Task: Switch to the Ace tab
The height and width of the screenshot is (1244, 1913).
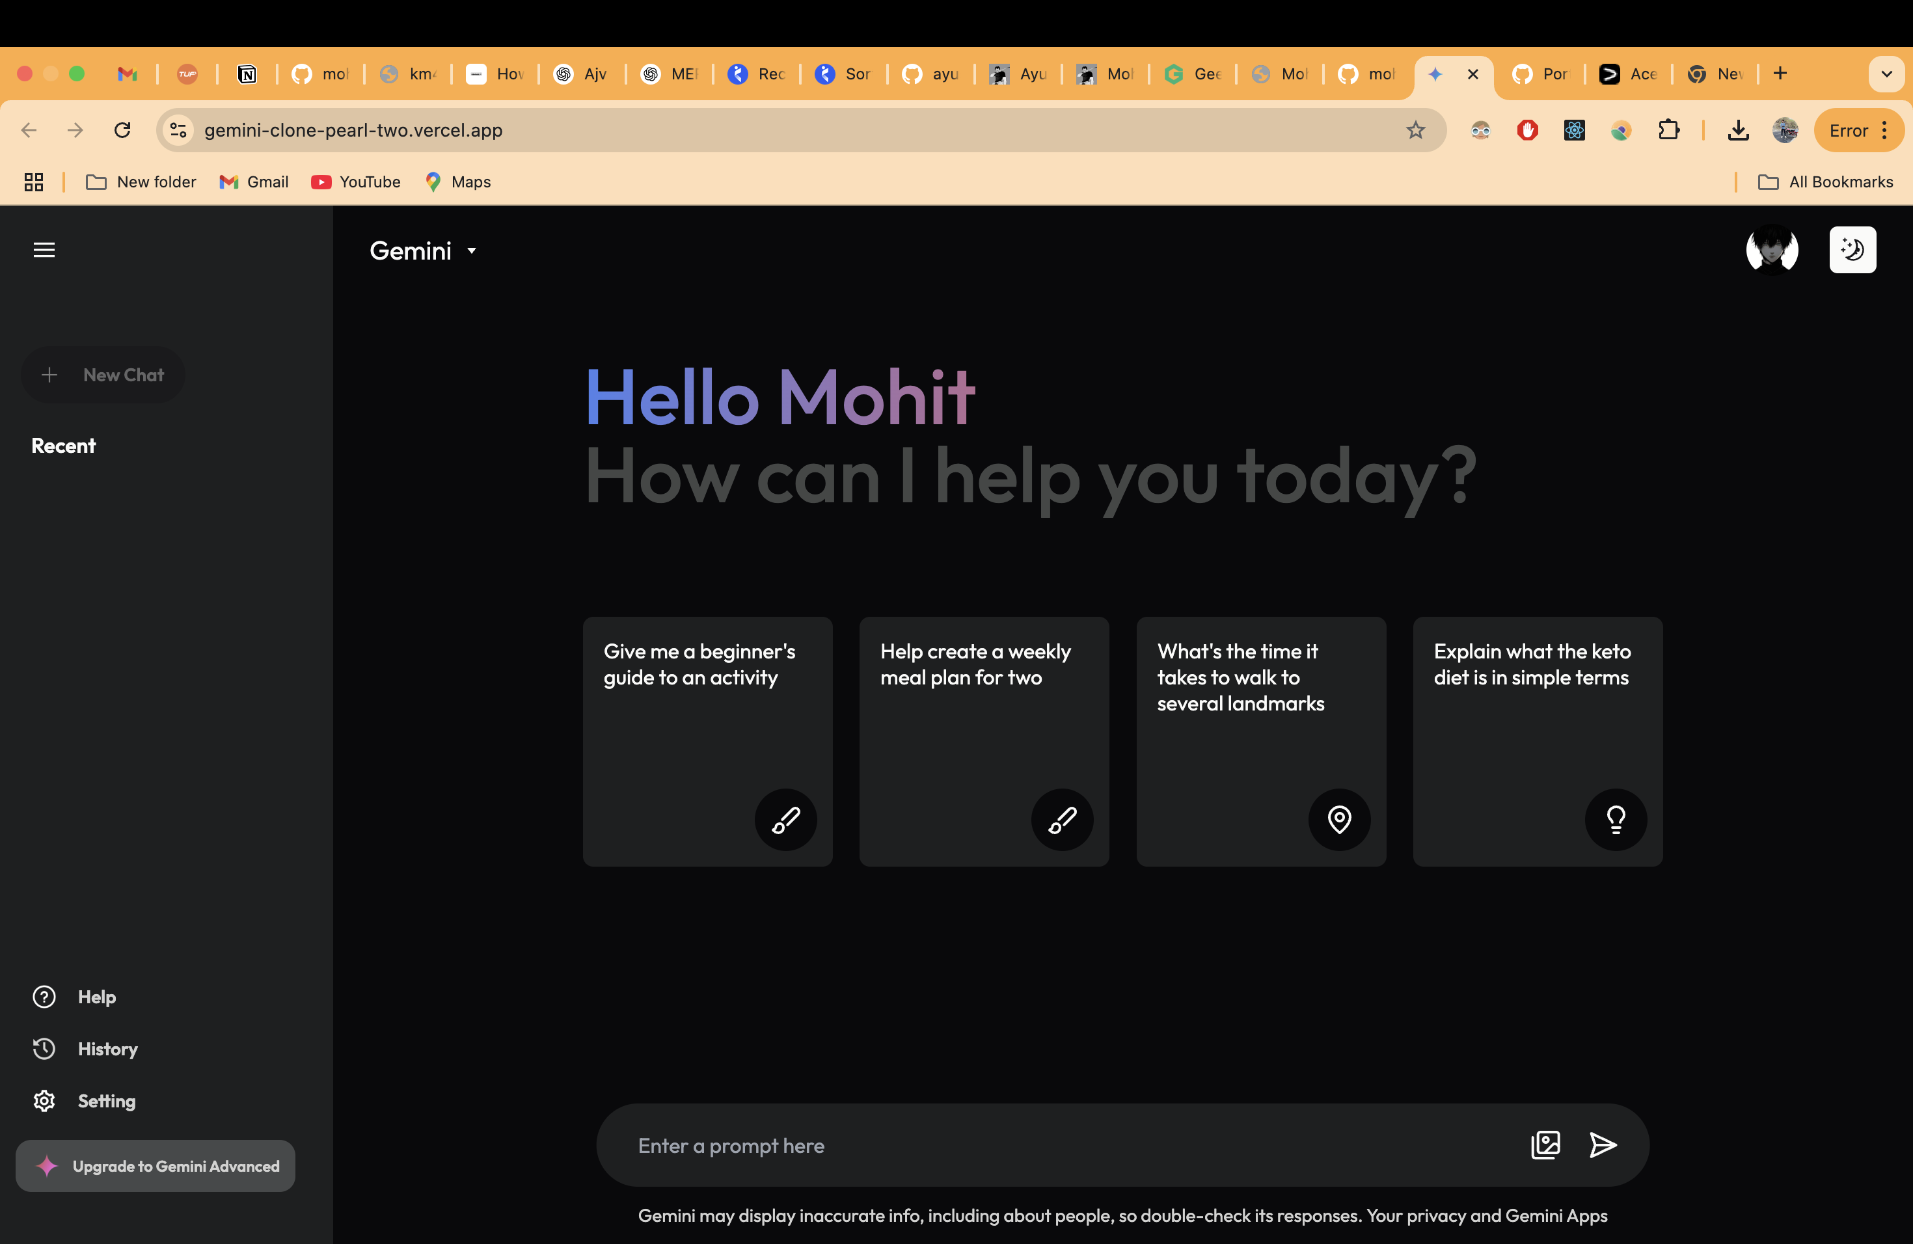Action: (x=1627, y=74)
